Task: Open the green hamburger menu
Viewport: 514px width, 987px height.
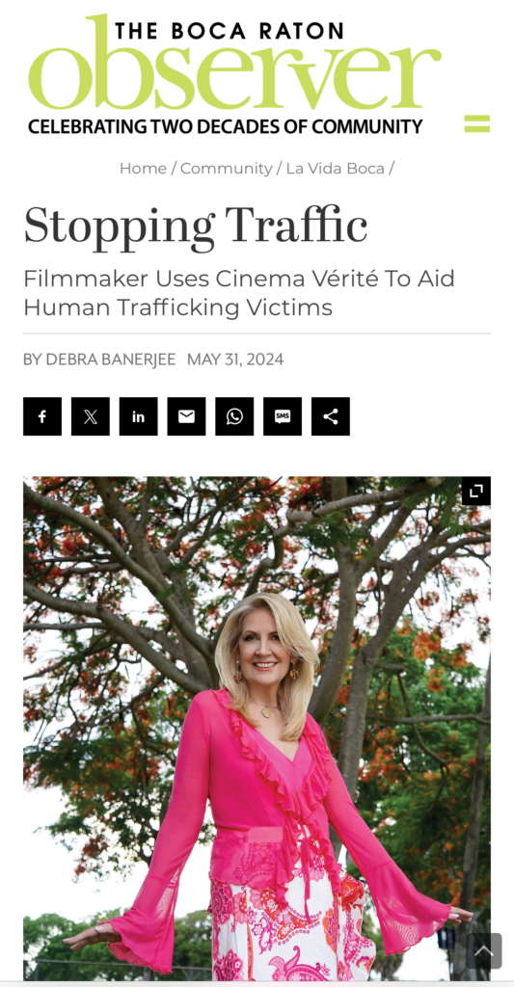Action: tap(476, 123)
